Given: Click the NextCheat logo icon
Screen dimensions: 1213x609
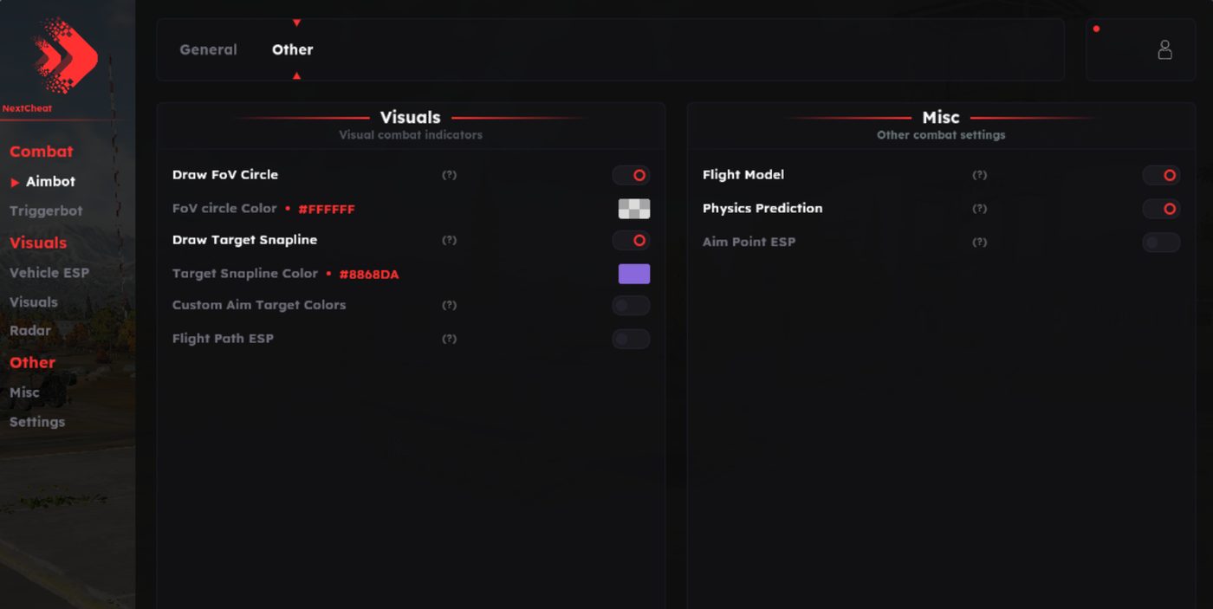Looking at the screenshot, I should (64, 58).
